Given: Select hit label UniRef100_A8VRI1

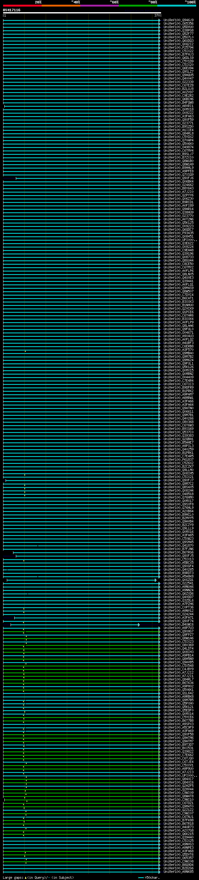Looking at the screenshot, I should pos(178,106).
